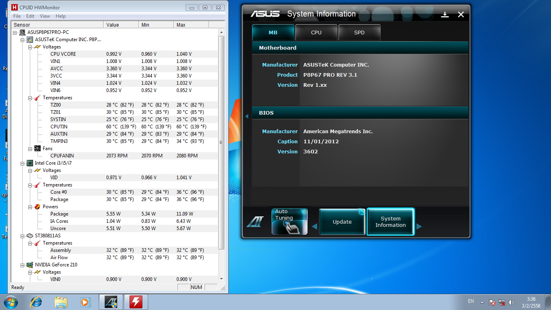Collapse the NVIDIA GeForce 210 node
This screenshot has width=551, height=310.
pyautogui.click(x=23, y=265)
